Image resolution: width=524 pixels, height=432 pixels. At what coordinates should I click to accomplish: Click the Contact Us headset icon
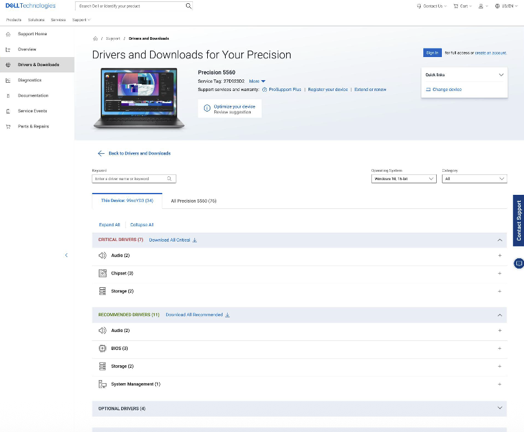click(x=419, y=6)
